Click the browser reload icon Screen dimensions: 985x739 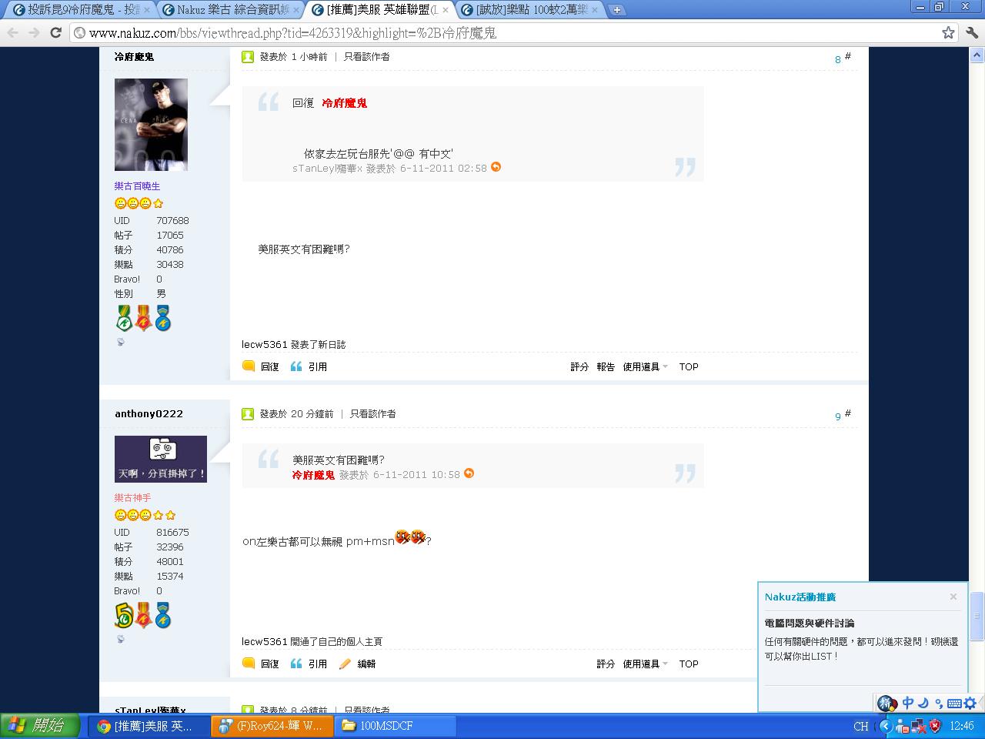pyautogui.click(x=55, y=33)
